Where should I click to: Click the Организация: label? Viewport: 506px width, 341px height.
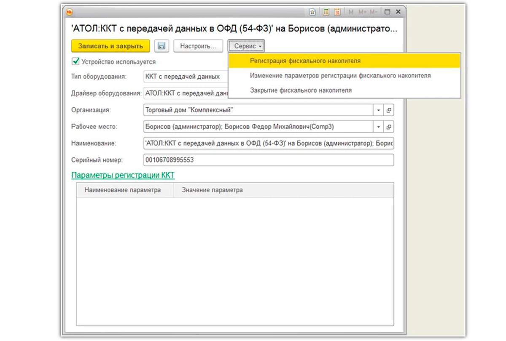91,110
